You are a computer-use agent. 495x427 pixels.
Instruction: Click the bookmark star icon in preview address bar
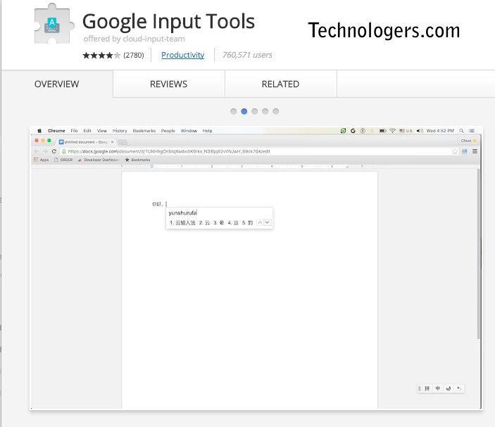(x=455, y=151)
